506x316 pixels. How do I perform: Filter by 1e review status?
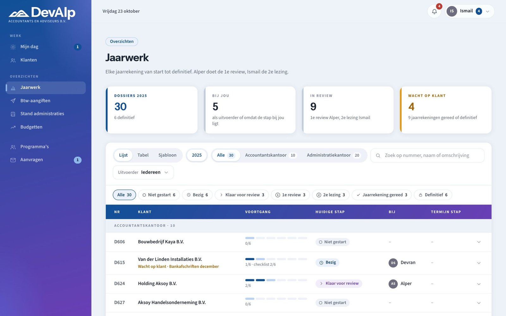coord(290,195)
